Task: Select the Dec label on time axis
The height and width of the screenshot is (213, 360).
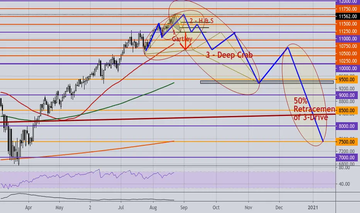Action: pos(279,208)
